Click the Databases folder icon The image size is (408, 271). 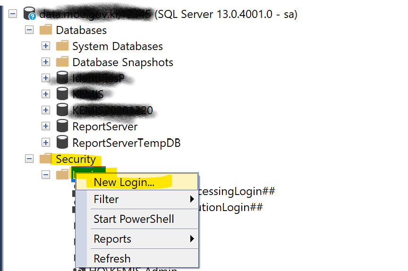[46, 30]
